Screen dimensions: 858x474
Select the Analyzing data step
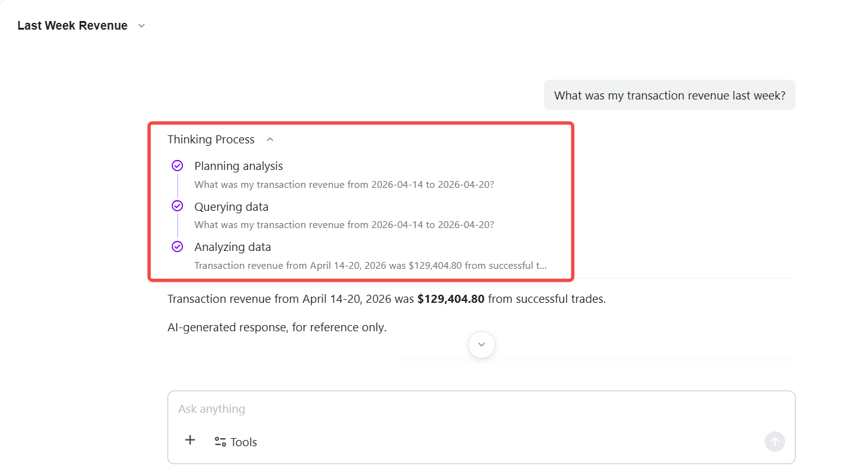[232, 247]
